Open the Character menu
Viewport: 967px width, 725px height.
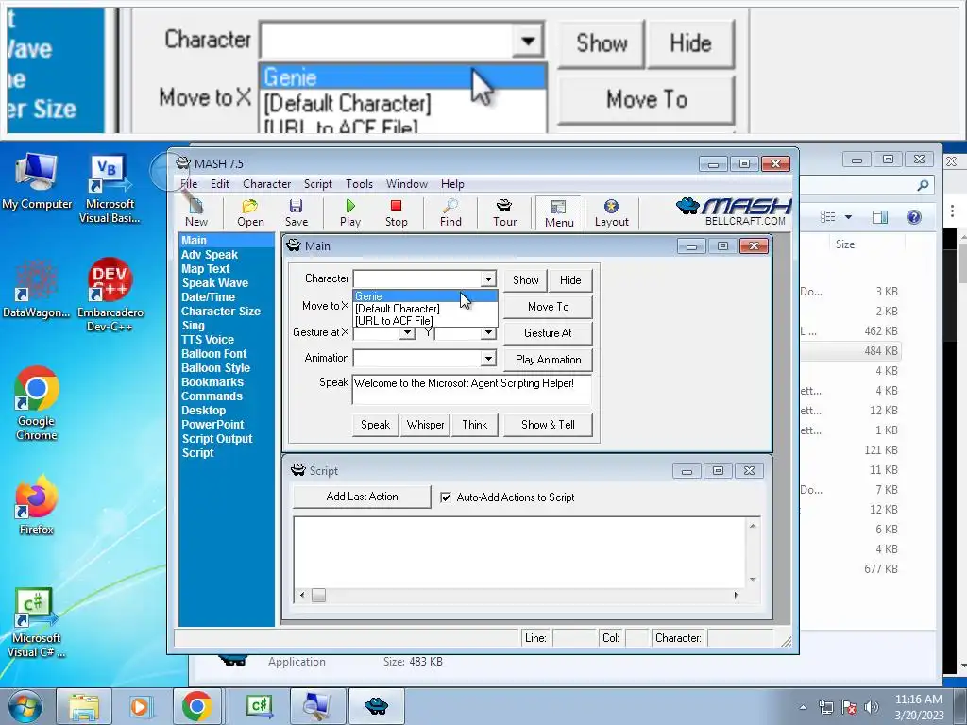(266, 184)
